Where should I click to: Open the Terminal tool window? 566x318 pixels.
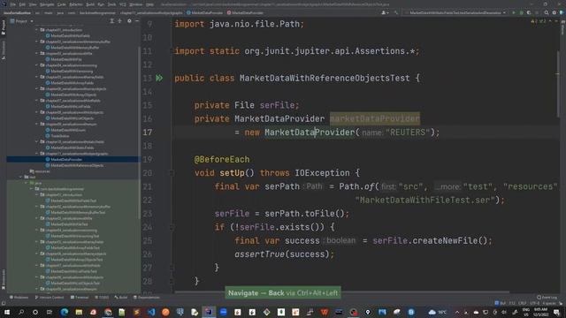(x=80, y=298)
